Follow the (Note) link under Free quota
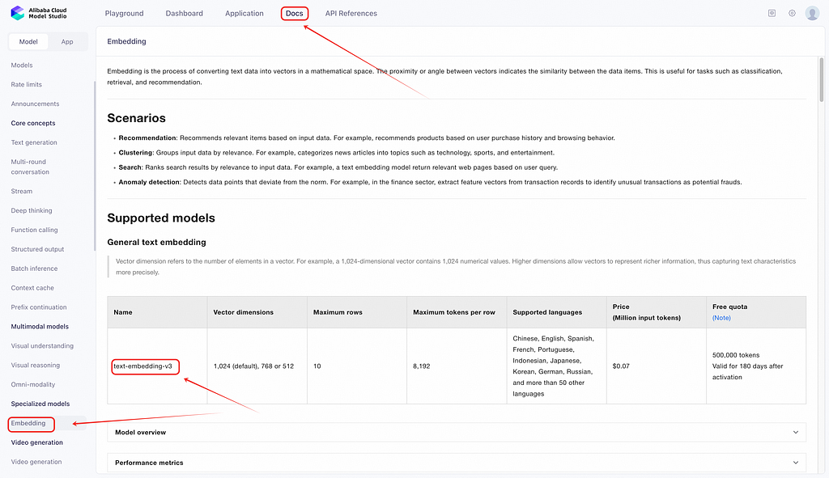 click(721, 318)
